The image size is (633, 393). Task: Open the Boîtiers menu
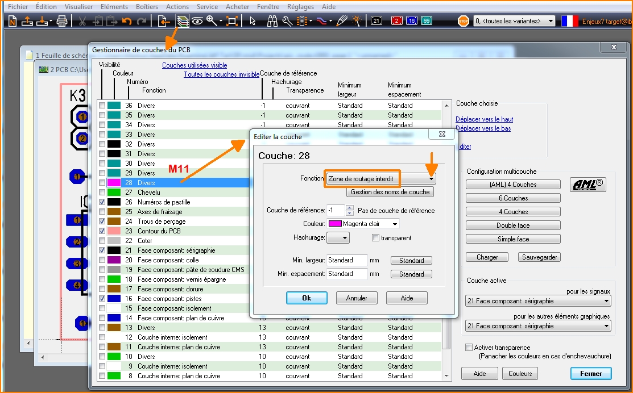[147, 7]
